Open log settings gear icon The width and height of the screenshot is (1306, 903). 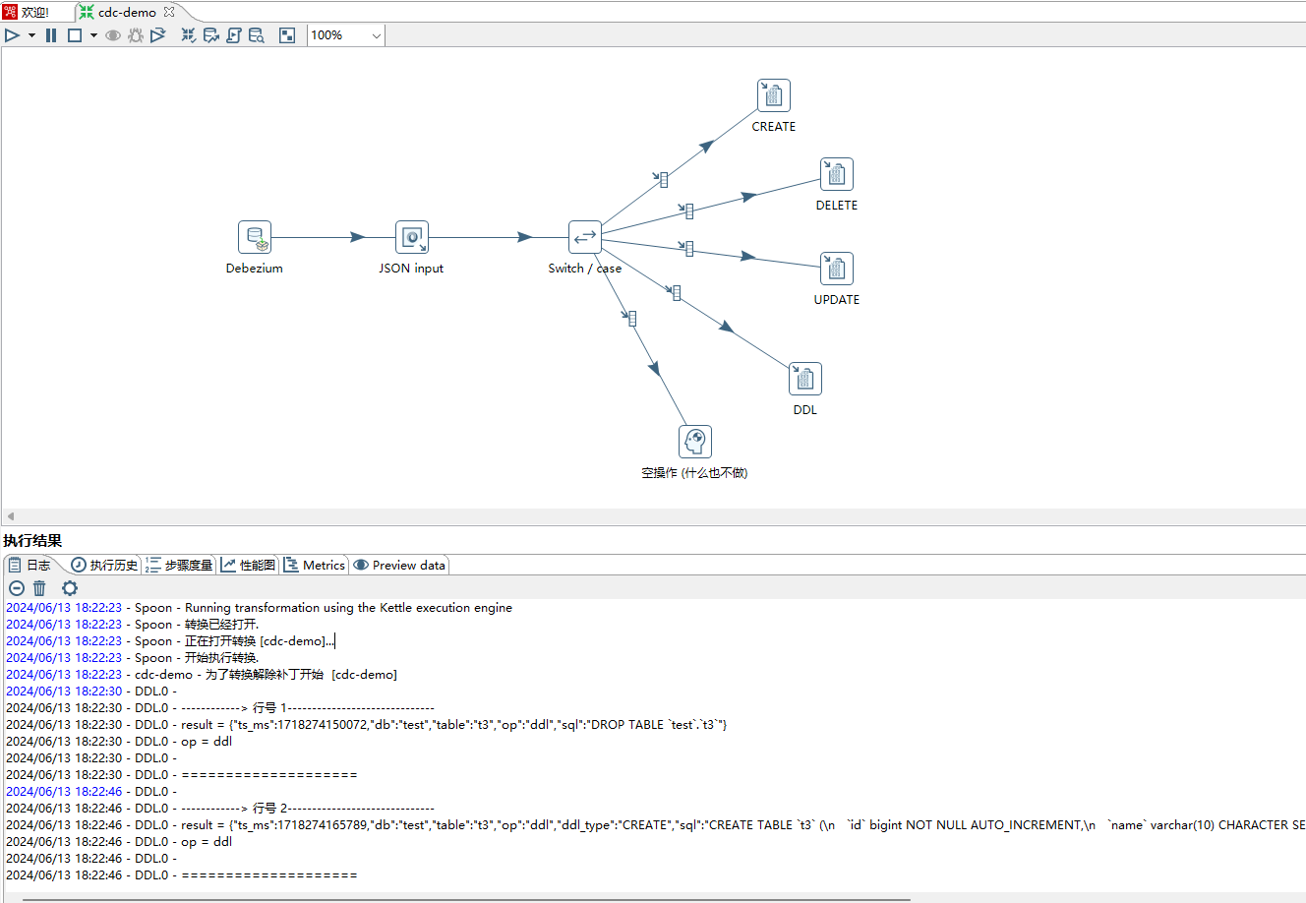tap(70, 588)
